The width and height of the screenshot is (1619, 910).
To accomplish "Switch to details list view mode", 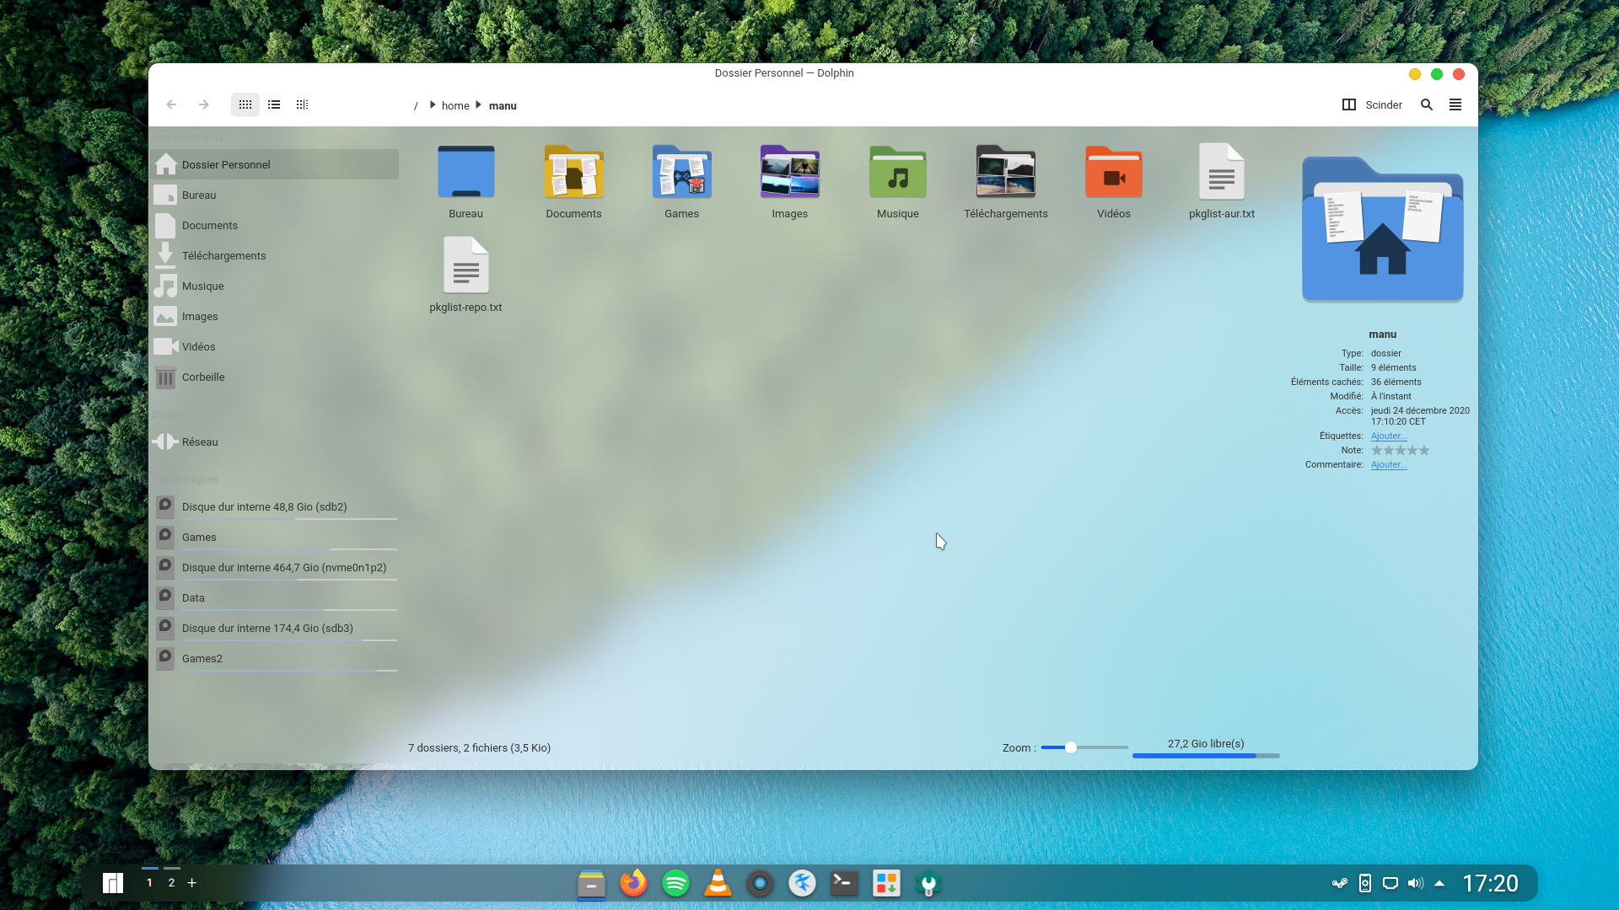I will tap(274, 104).
